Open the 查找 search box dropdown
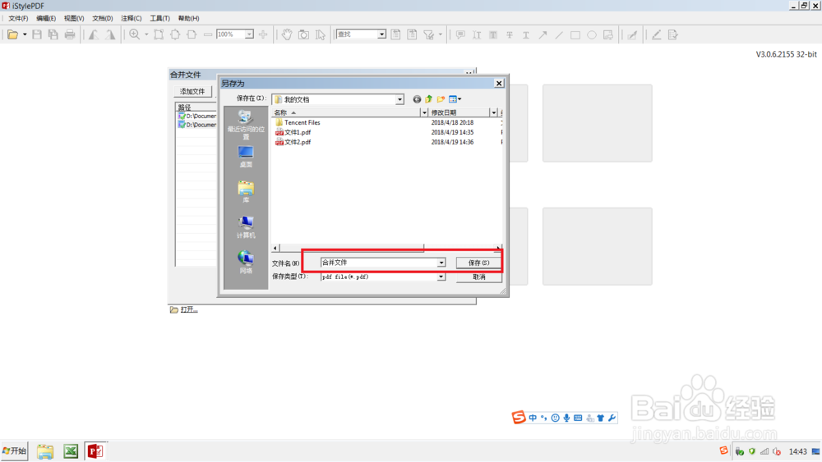 [381, 34]
